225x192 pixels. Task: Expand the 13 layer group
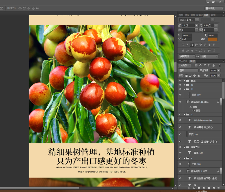pyautogui.click(x=184, y=85)
